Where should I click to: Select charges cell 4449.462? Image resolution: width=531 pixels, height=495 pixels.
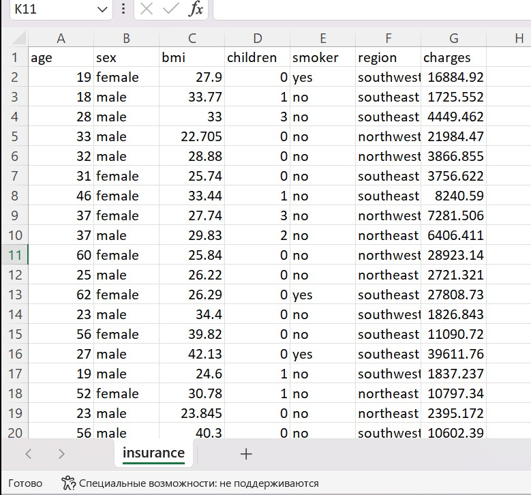pyautogui.click(x=453, y=117)
